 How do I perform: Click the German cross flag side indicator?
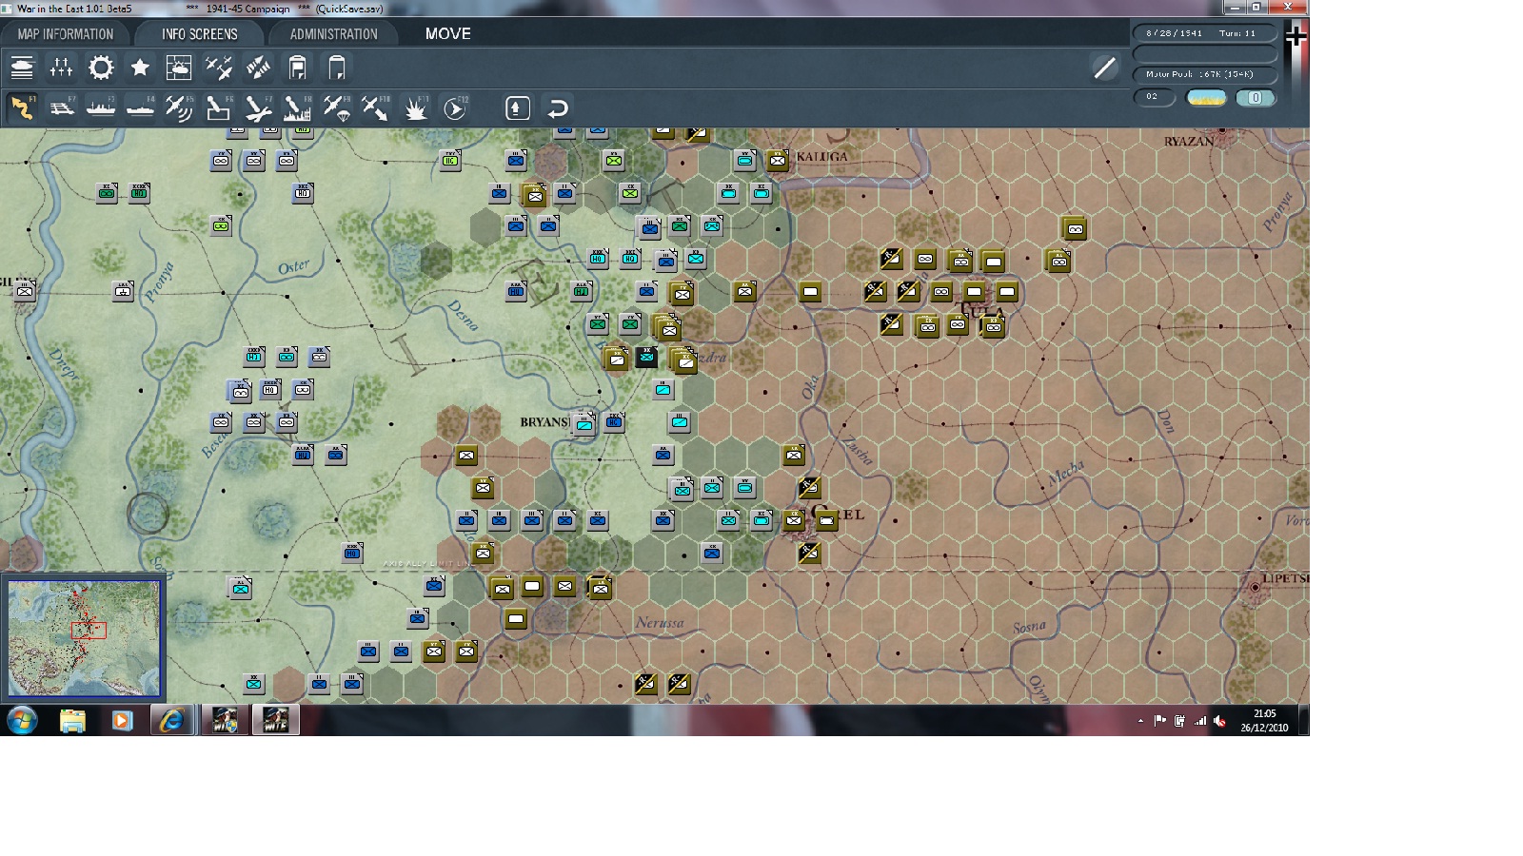(1296, 38)
